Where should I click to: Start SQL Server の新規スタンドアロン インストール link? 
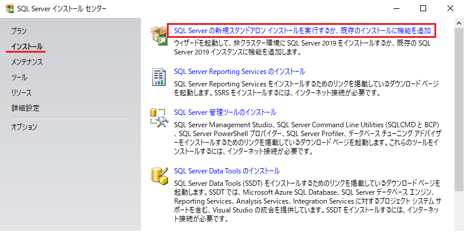[x=302, y=31]
